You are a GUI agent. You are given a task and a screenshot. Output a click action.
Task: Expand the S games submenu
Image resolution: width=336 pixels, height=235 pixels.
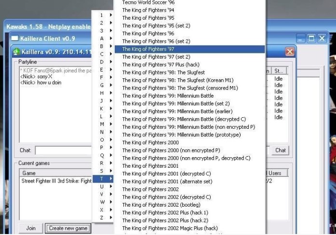click(x=103, y=171)
